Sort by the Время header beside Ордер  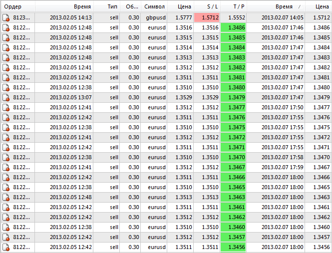click(x=64, y=6)
